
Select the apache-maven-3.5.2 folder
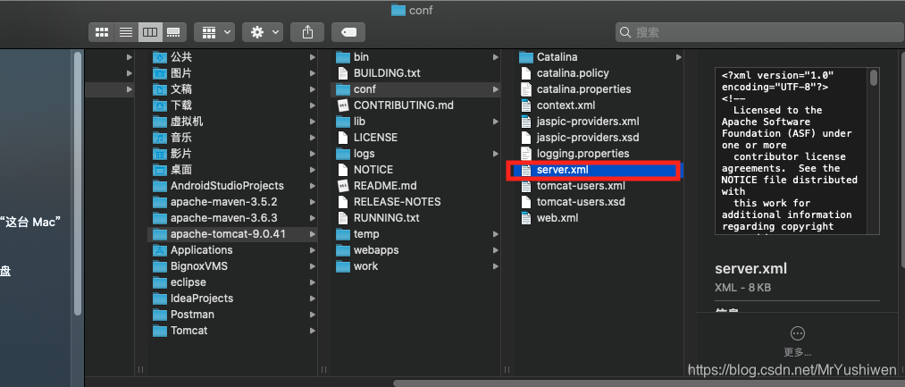232,202
